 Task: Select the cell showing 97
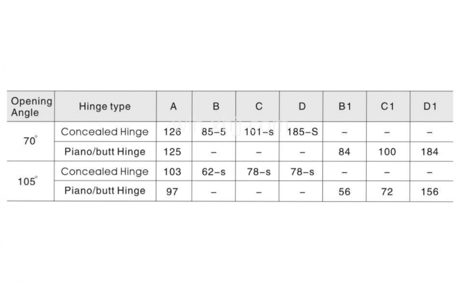(x=174, y=191)
